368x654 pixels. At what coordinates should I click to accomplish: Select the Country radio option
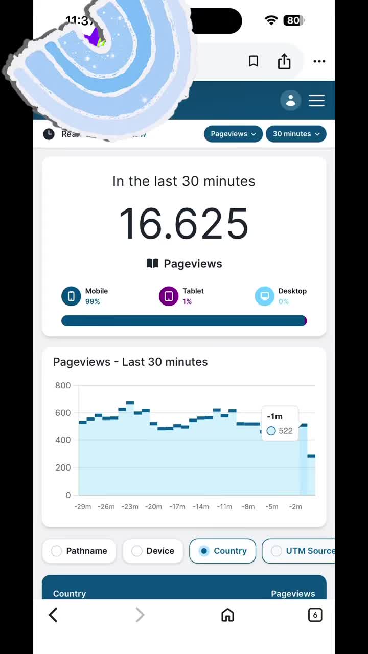[223, 551]
